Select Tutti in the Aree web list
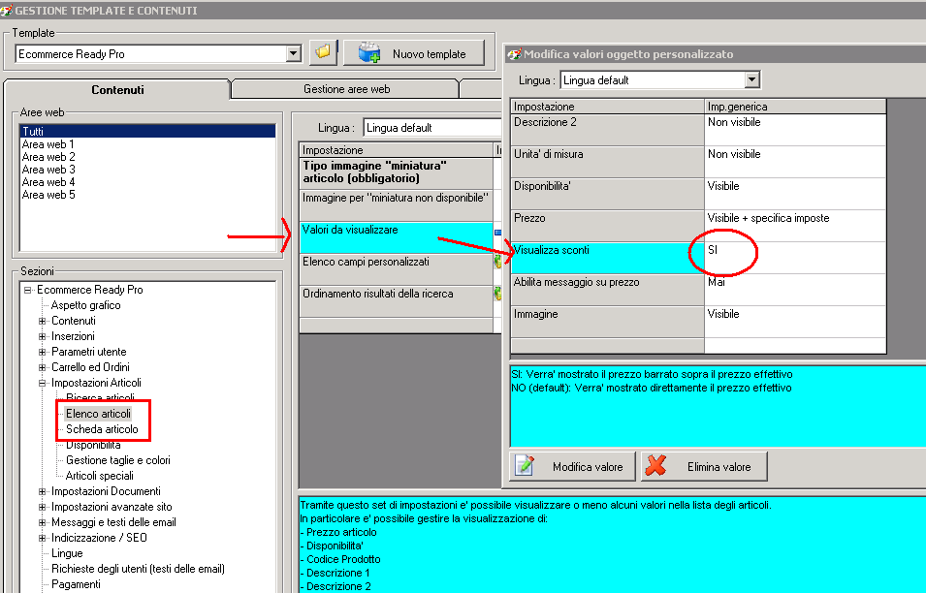 click(x=147, y=131)
